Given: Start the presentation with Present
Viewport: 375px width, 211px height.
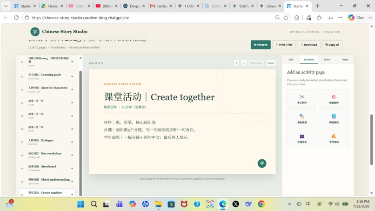Looking at the screenshot, I should click(x=261, y=45).
